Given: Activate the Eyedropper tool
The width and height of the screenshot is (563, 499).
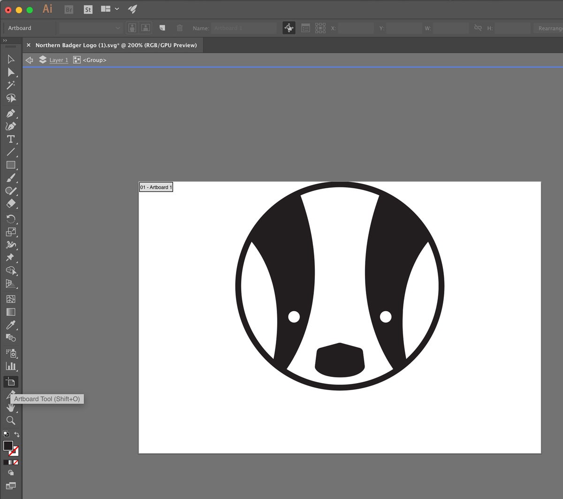Looking at the screenshot, I should [x=10, y=325].
